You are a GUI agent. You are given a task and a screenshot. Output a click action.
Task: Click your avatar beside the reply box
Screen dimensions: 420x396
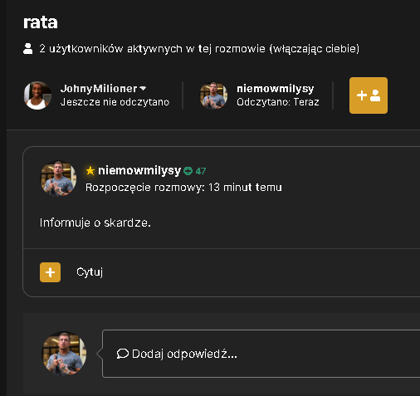click(x=64, y=354)
